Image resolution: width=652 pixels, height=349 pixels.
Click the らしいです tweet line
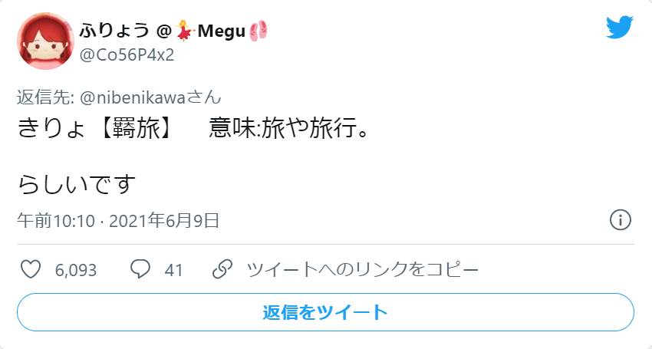[77, 184]
